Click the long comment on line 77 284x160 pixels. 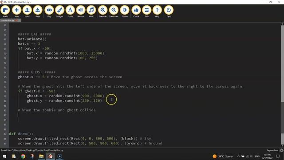point(130,86)
